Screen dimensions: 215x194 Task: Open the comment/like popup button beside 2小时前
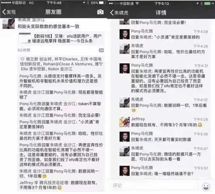pyautogui.click(x=101, y=50)
